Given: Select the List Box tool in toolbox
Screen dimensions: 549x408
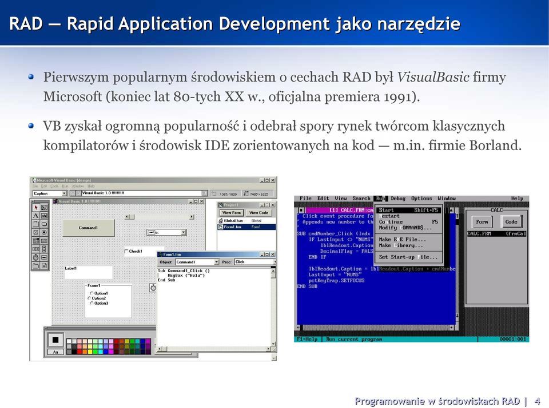Looking at the screenshot, I should click(x=44, y=241).
